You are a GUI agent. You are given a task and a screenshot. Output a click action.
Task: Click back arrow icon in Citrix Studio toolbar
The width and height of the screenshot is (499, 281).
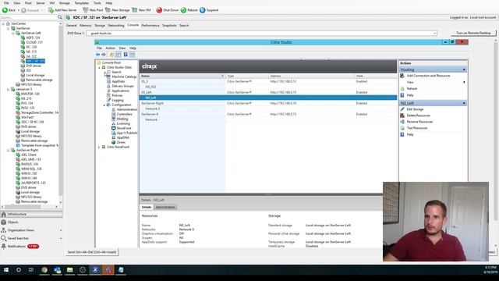pyautogui.click(x=97, y=55)
